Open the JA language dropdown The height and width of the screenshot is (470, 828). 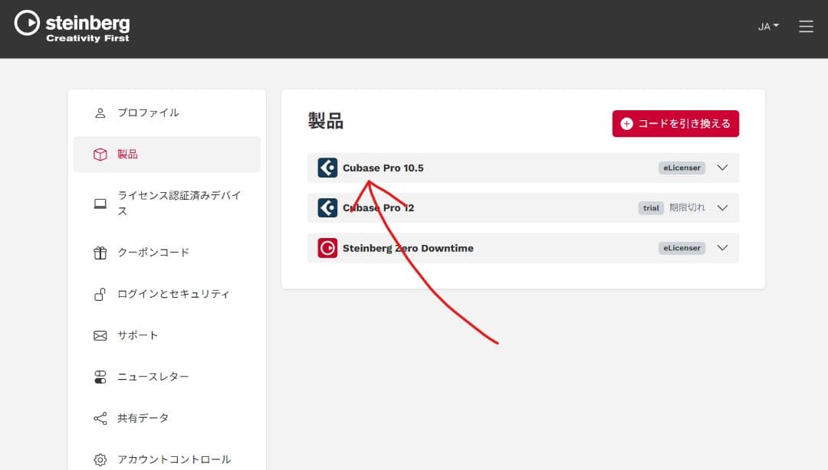[x=767, y=26]
